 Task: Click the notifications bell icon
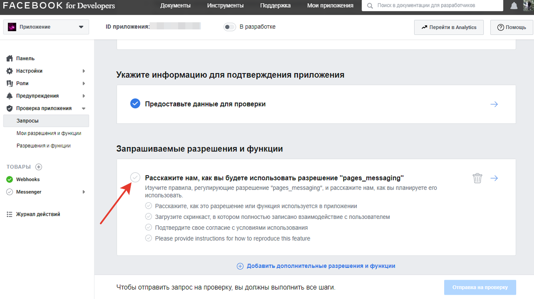pyautogui.click(x=514, y=5)
